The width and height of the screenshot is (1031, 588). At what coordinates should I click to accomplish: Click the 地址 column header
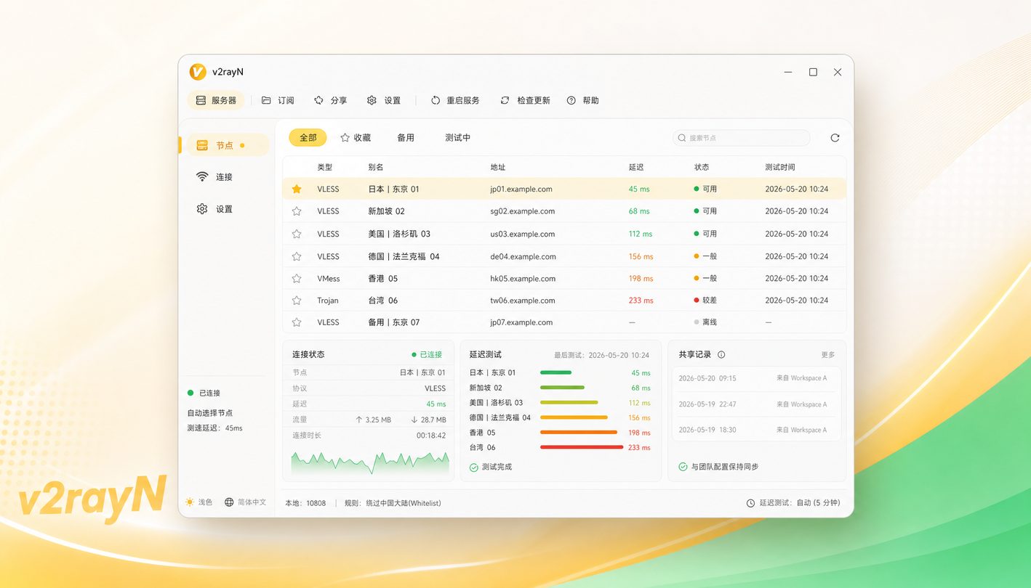497,167
